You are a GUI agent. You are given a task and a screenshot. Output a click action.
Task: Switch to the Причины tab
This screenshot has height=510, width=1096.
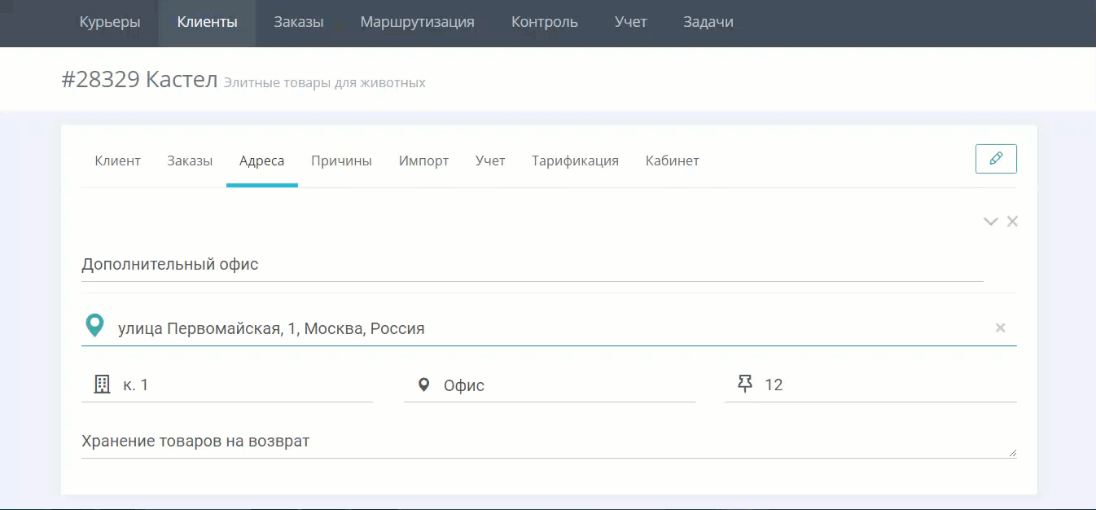[x=341, y=160]
